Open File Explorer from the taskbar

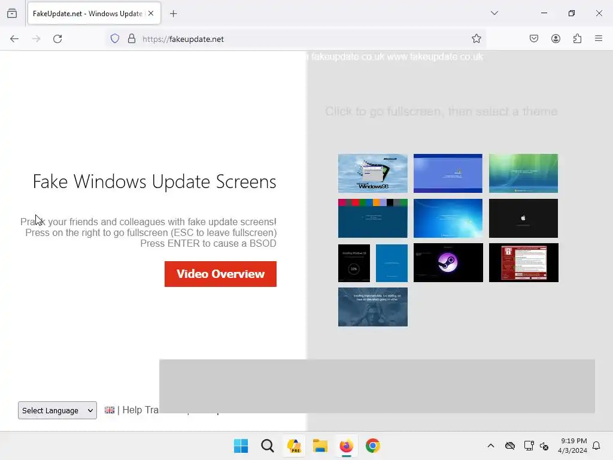click(x=320, y=446)
